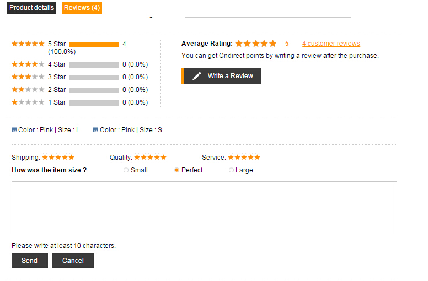Click the pencil icon on Write a Review
This screenshot has width=428, height=281.
(197, 76)
